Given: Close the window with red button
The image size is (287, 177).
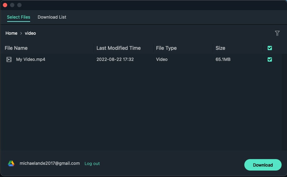Looking at the screenshot, I should click(5, 5).
